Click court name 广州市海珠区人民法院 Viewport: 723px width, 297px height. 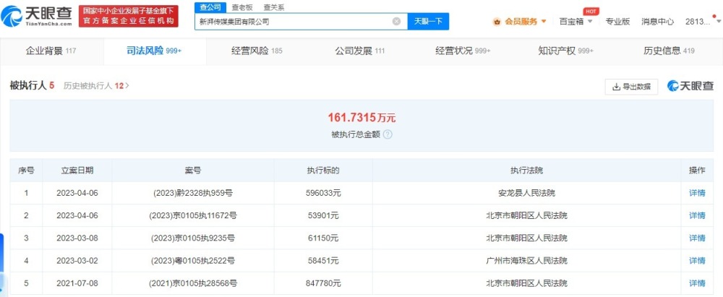527,261
